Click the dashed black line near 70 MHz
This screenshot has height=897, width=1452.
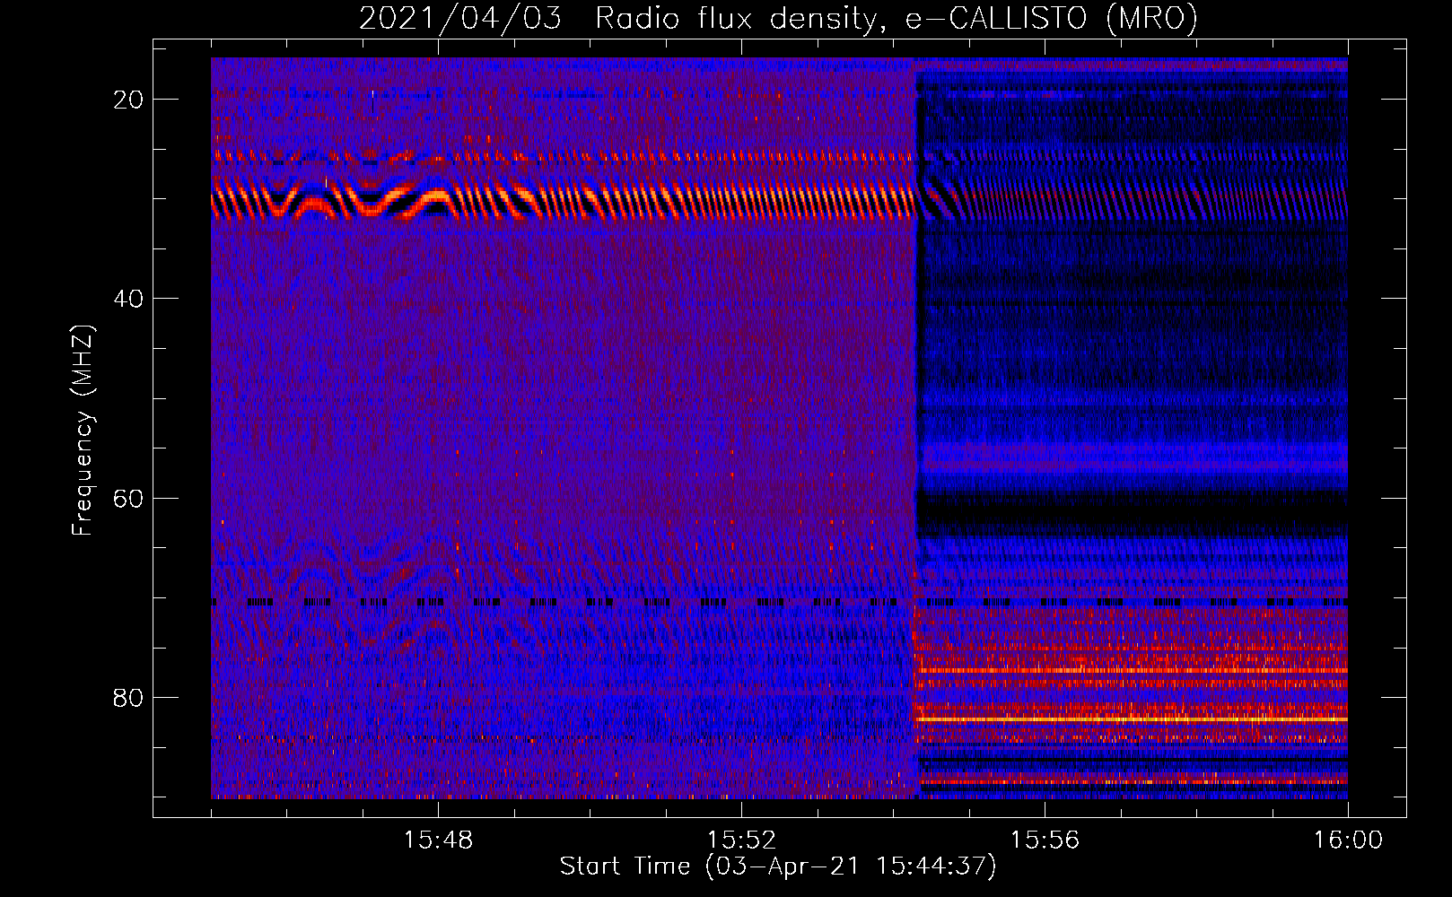point(779,602)
